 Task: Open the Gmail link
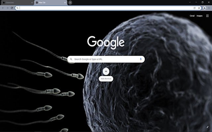pyautogui.click(x=192, y=16)
